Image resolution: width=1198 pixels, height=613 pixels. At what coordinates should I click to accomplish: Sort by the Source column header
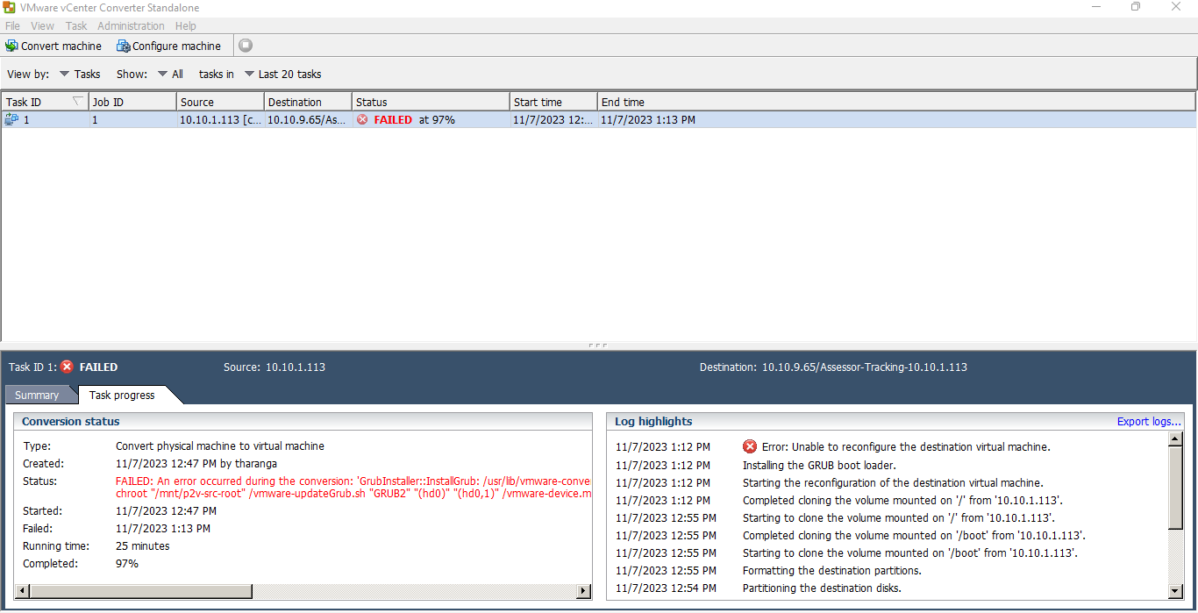coord(220,102)
